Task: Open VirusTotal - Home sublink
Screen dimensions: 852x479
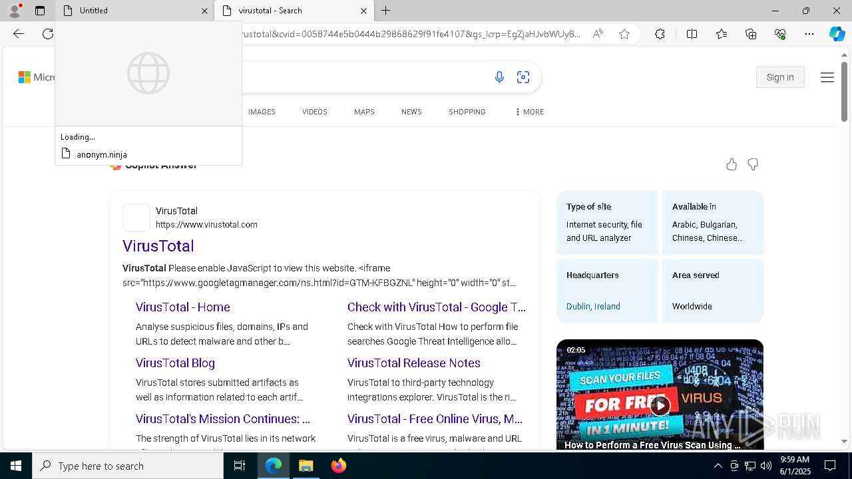Action: coord(183,307)
